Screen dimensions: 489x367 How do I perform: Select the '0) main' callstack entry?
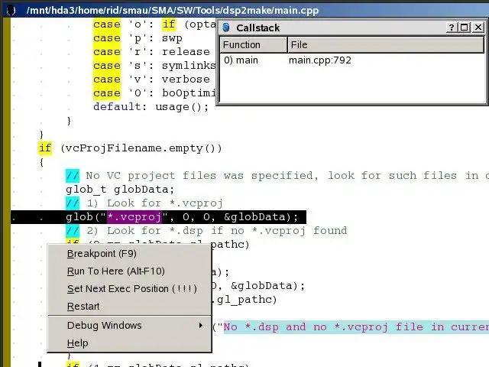point(241,60)
